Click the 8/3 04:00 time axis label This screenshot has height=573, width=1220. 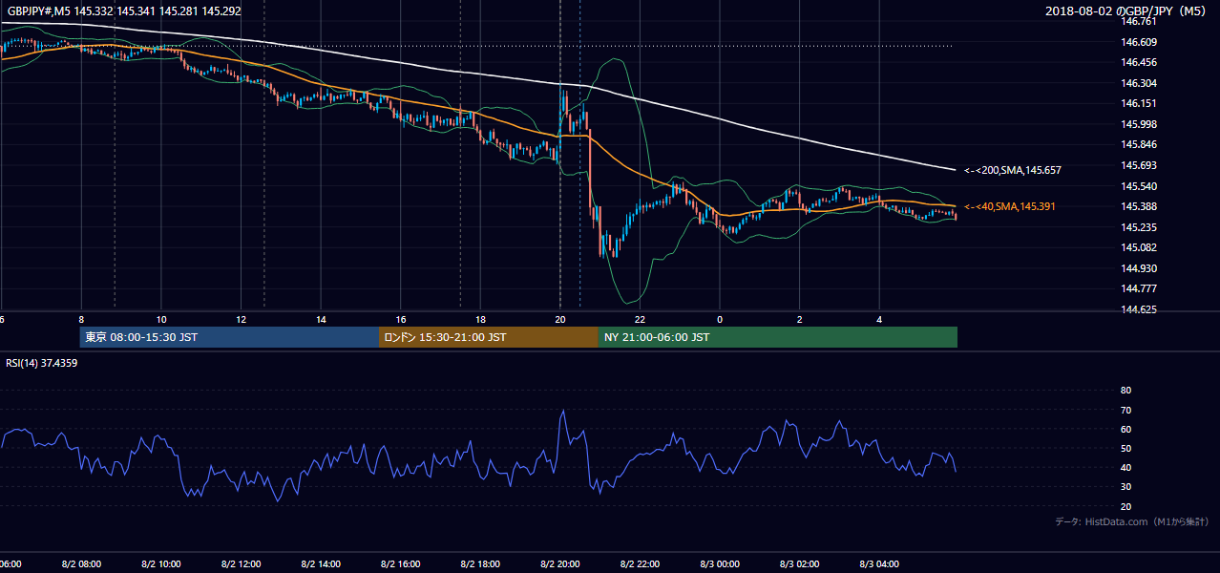pos(879,564)
